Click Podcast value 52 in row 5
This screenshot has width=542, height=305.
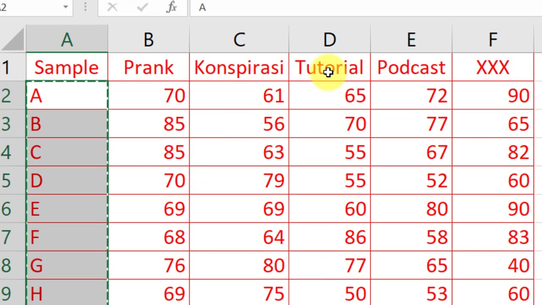tap(412, 180)
